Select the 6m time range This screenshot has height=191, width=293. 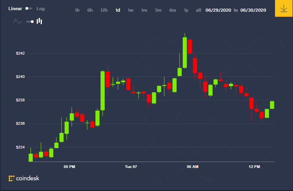173,10
